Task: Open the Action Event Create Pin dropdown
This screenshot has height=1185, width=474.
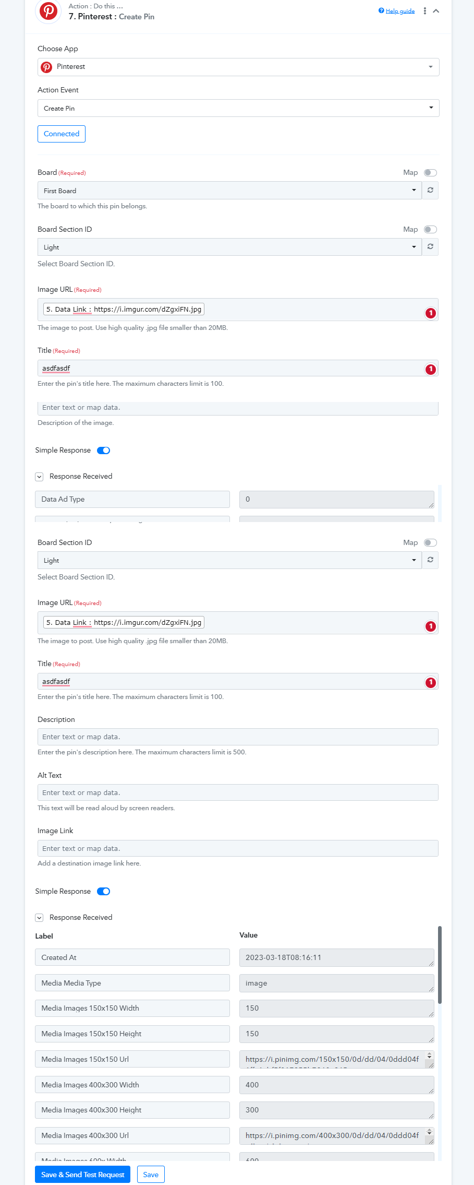Action: tap(238, 108)
